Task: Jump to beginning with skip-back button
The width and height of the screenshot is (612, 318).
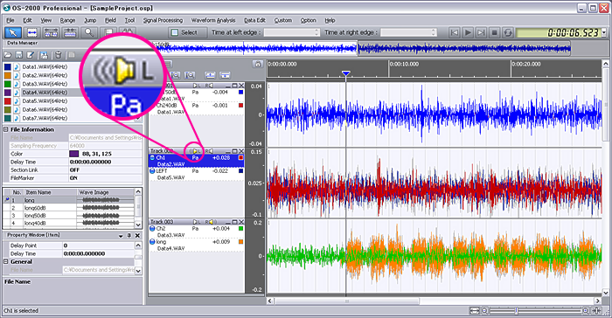Action: 455,33
